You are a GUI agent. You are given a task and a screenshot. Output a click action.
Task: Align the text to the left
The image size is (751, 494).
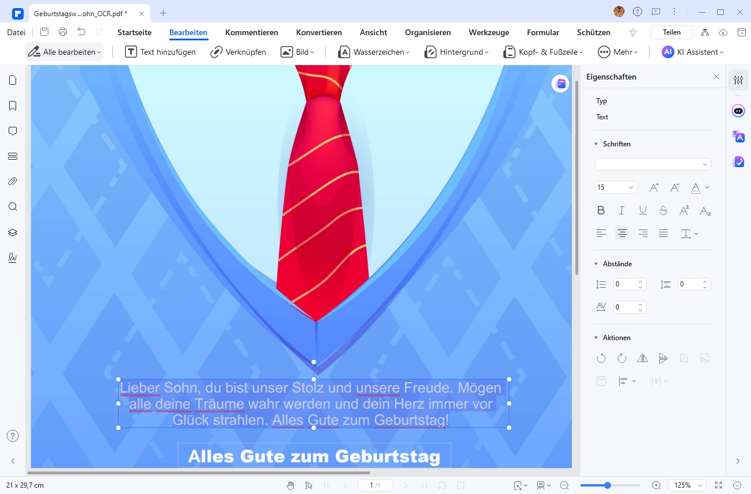[x=601, y=233]
